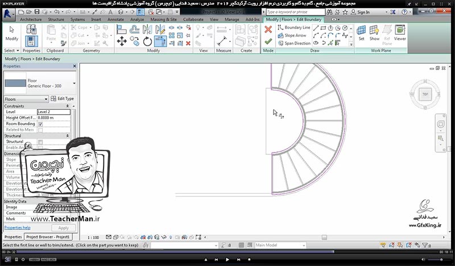The height and width of the screenshot is (266, 455).
Task: Toggle the Structural checkbox
Action: click(x=40, y=142)
